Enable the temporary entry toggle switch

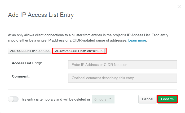(x=13, y=99)
